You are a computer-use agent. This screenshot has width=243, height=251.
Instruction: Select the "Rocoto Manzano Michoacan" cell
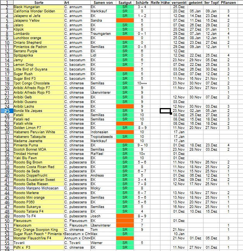38,188
